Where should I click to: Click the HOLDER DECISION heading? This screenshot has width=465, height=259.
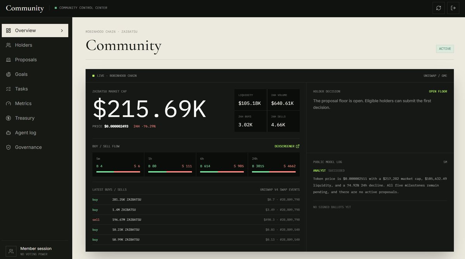pyautogui.click(x=327, y=92)
